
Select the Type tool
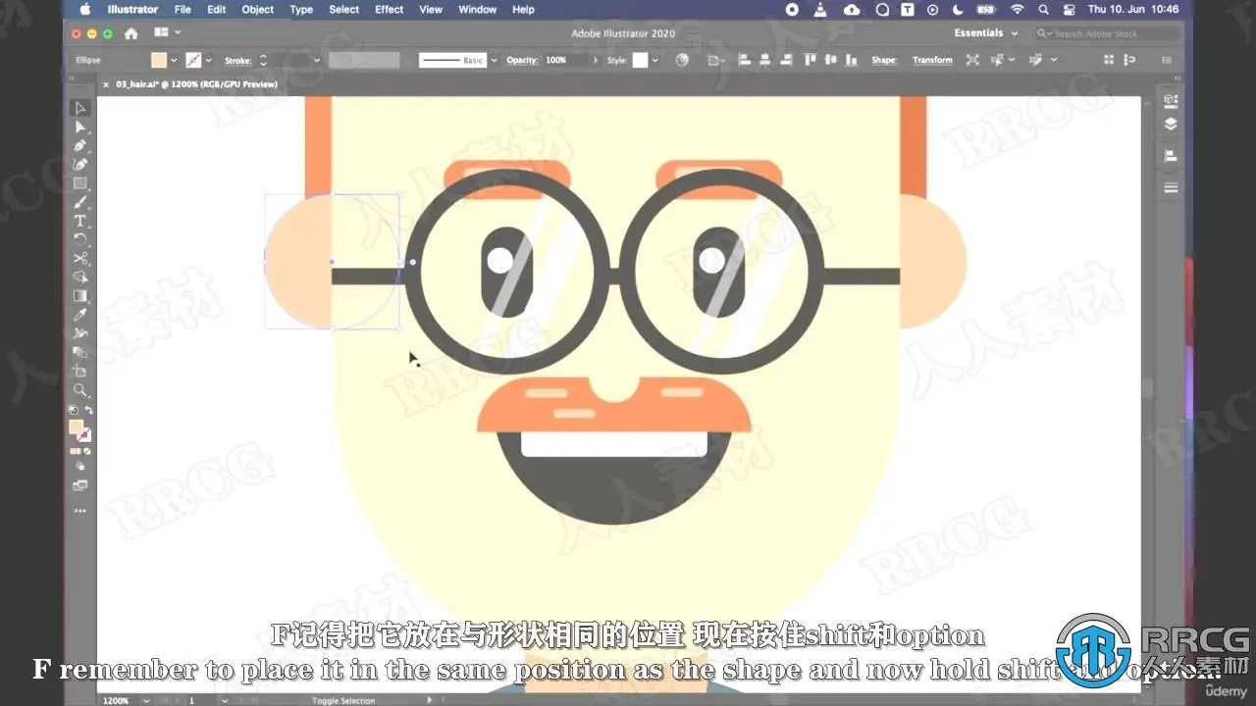click(80, 221)
